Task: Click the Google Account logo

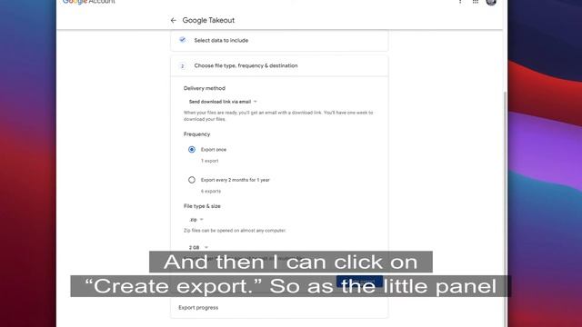Action: (89, 2)
